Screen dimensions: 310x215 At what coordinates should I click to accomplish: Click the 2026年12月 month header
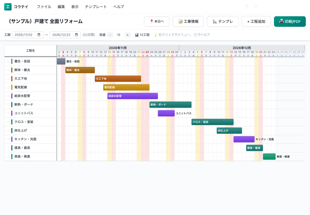(242, 48)
